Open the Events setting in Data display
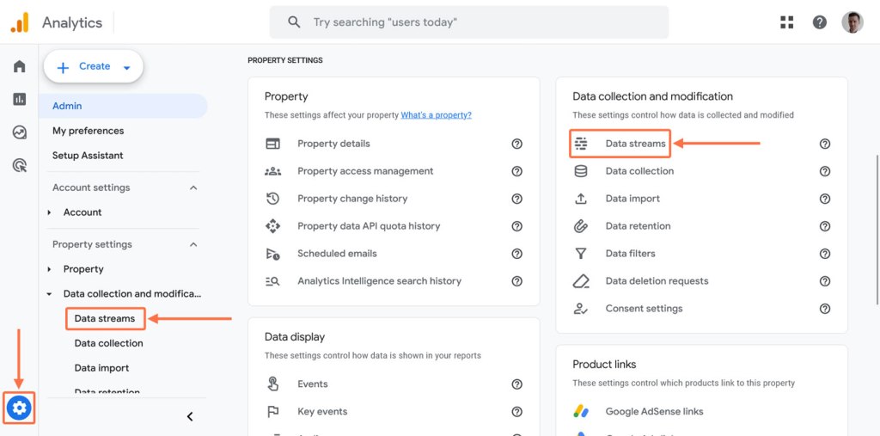Viewport: 880px width, 436px height. click(x=313, y=384)
